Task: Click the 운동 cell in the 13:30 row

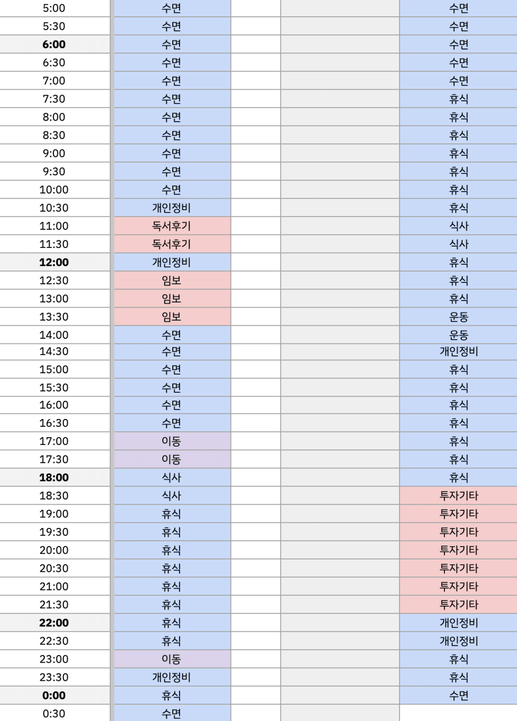Action: coord(458,317)
